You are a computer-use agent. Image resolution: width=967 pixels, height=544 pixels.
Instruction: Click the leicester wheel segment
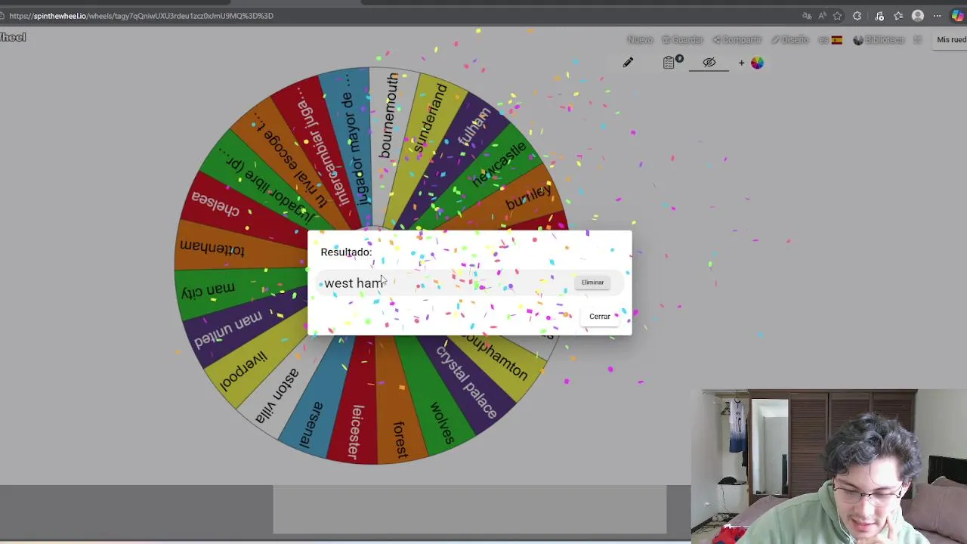point(355,433)
